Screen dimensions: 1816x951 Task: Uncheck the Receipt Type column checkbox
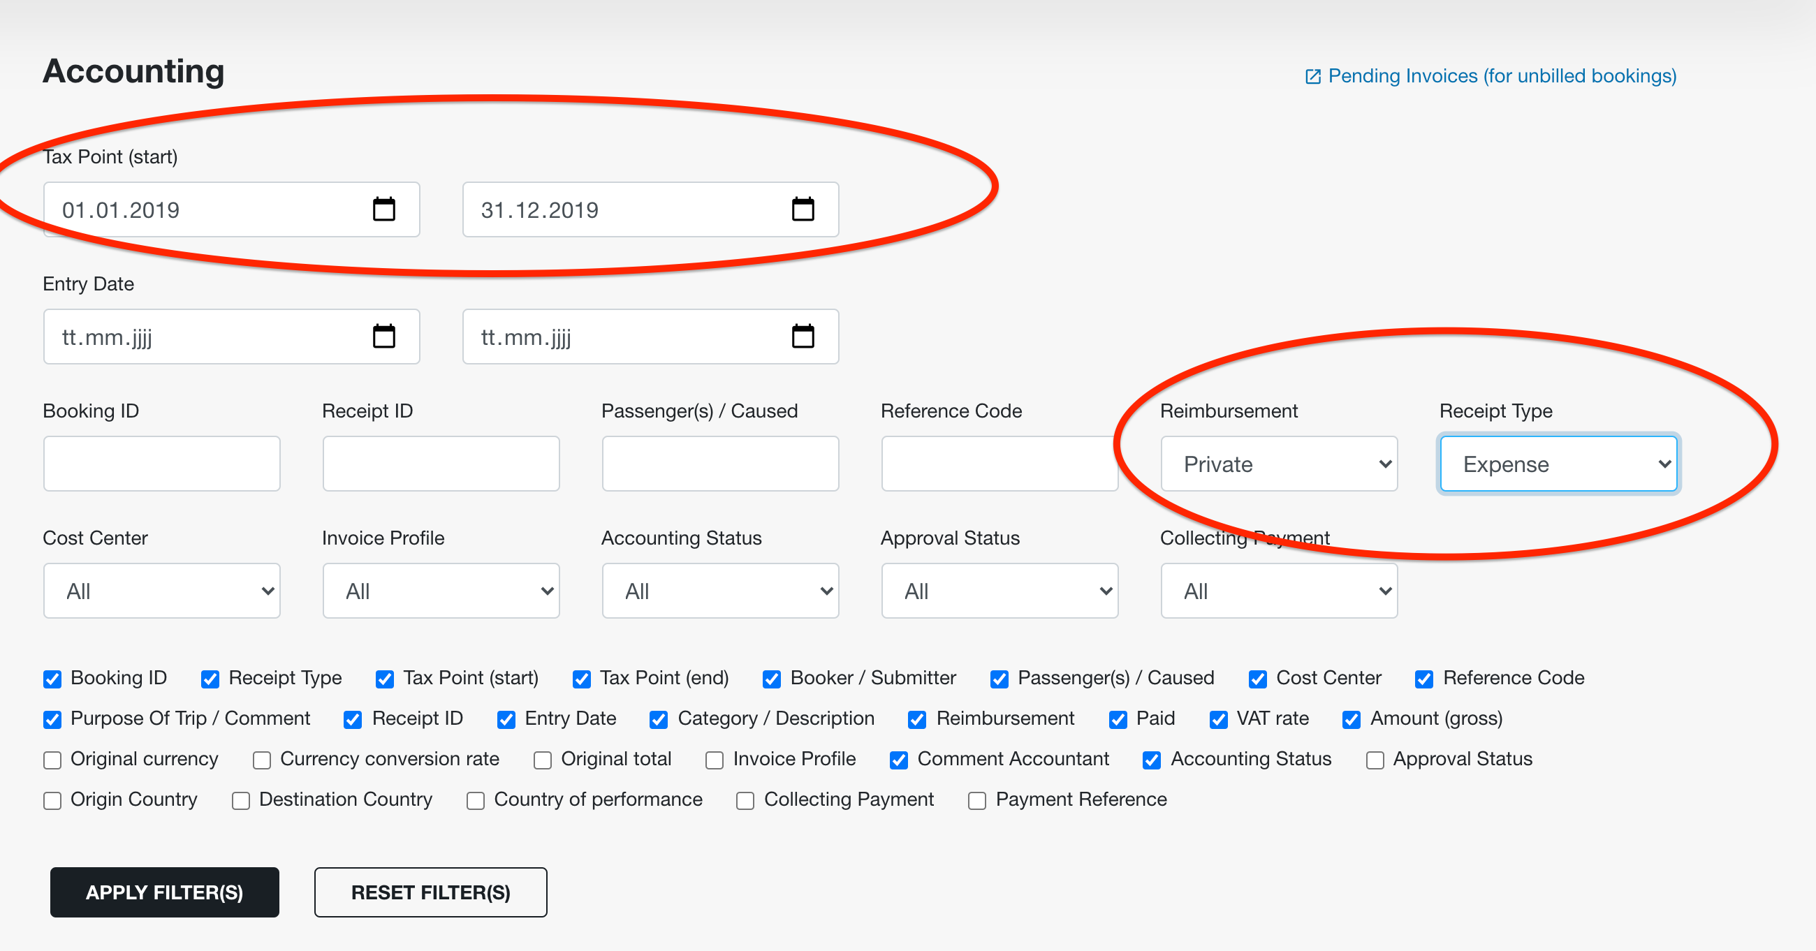pyautogui.click(x=210, y=679)
